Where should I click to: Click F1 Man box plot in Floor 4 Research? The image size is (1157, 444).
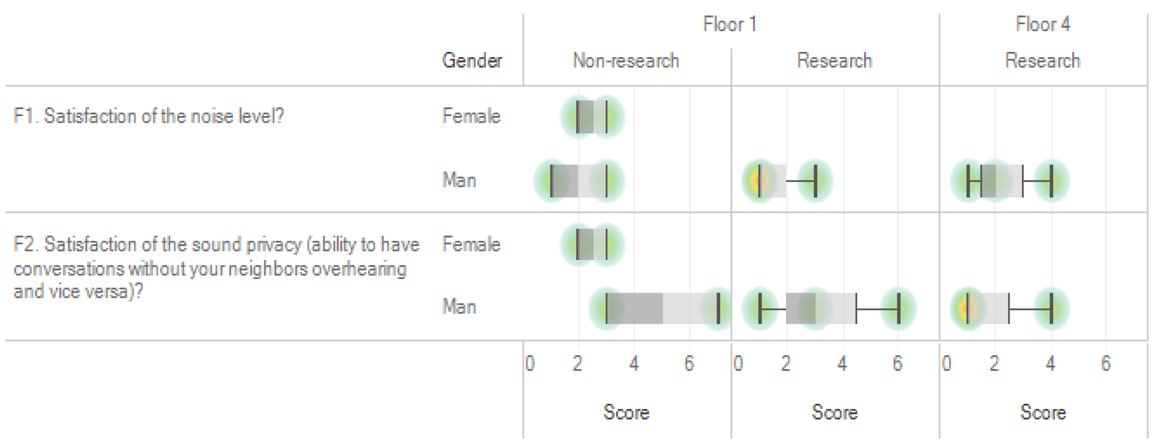tap(1002, 181)
